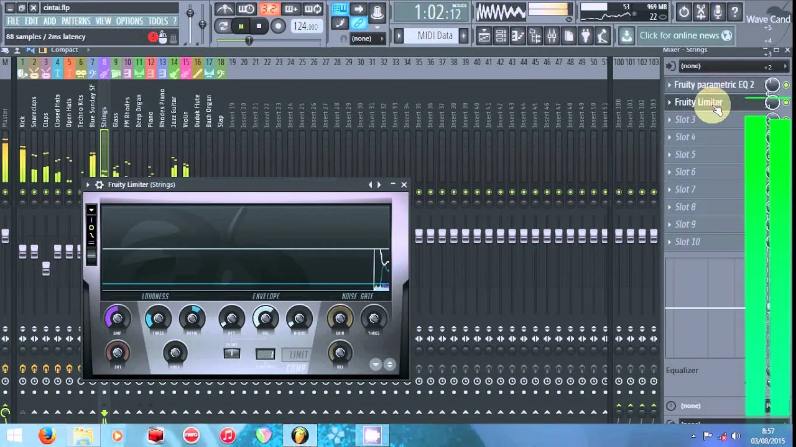This screenshot has height=447, width=796.
Task: Click the Claps track volume fader
Action: pos(46,268)
